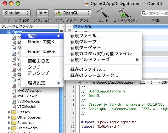Select MyGLView.cpp in file list

(x=30, y=91)
